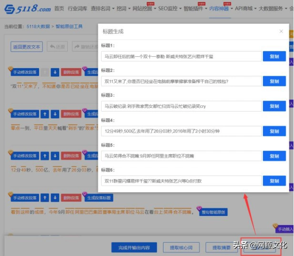Screen dimensions: 294x256
Task: Move the '看到这样的成绩' paragraph down
Action: pyautogui.click(x=55, y=198)
